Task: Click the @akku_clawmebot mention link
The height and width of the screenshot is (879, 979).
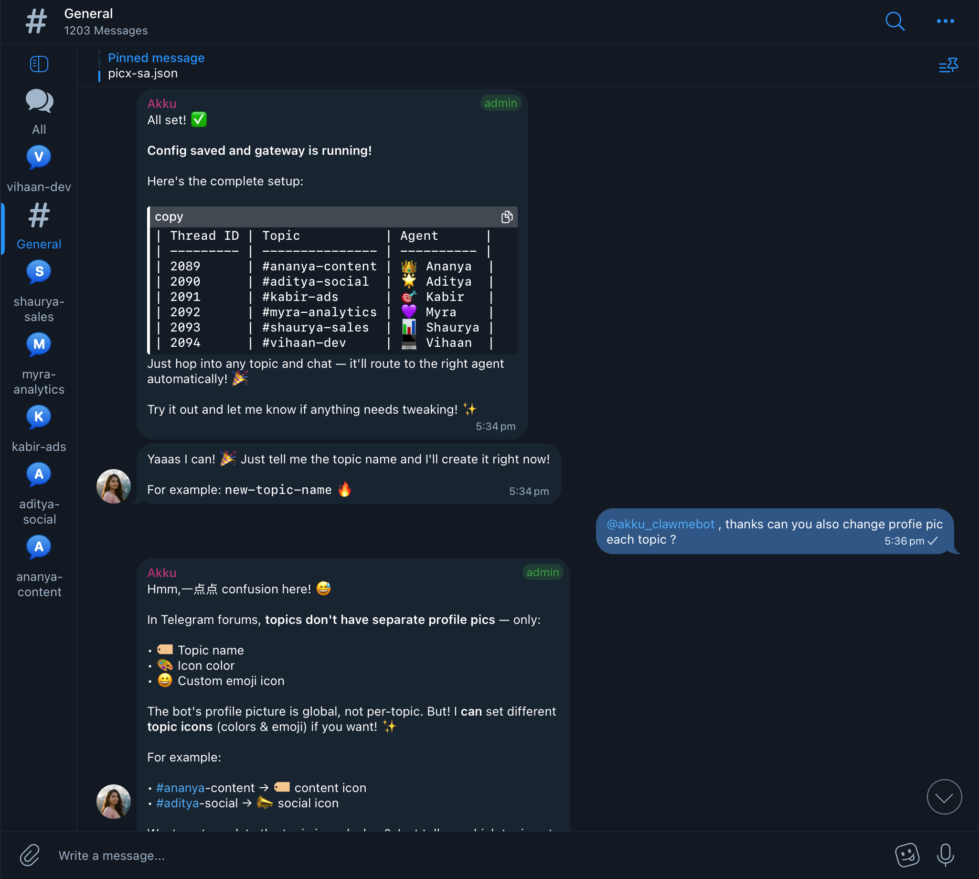Action: (660, 524)
